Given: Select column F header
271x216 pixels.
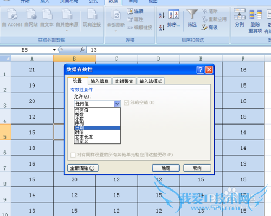Looking at the screenshot, I should point(243,58).
